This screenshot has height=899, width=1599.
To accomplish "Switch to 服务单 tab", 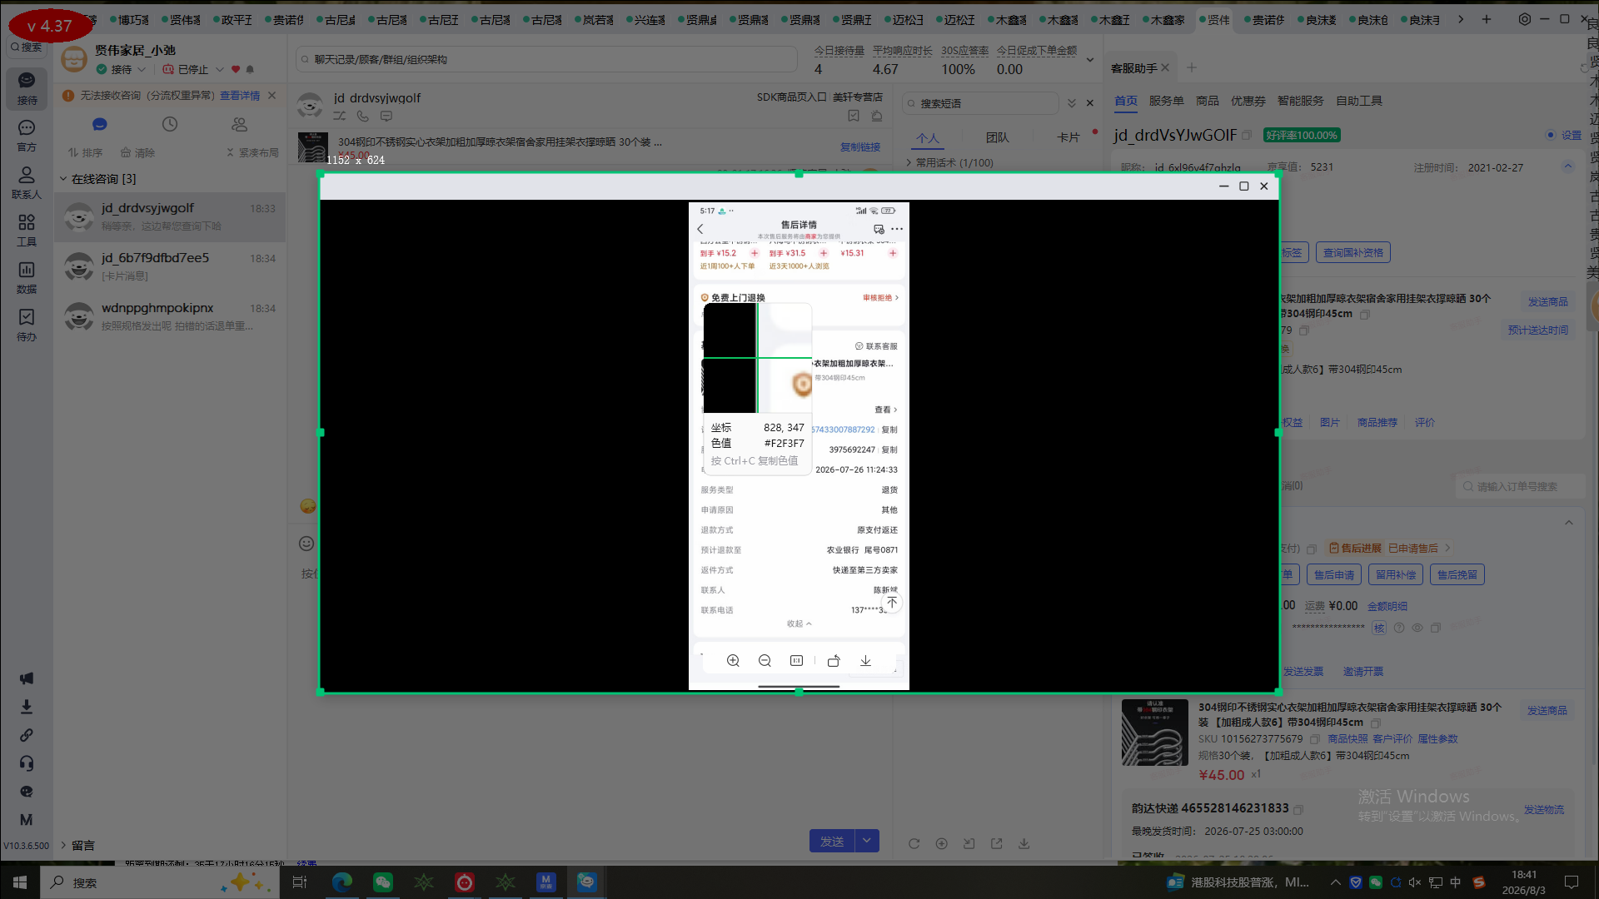I will pyautogui.click(x=1166, y=101).
